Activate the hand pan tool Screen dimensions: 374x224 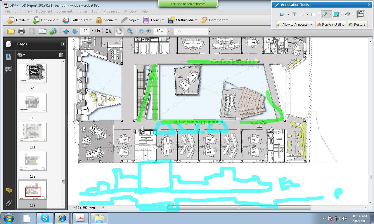coord(119,31)
